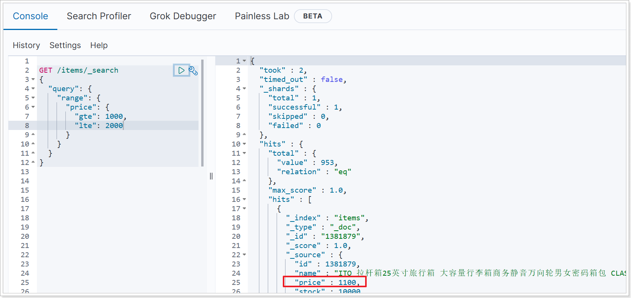Place cursor on "lte": 2000 line
Viewport: 631px width, 298px height.
coord(99,126)
